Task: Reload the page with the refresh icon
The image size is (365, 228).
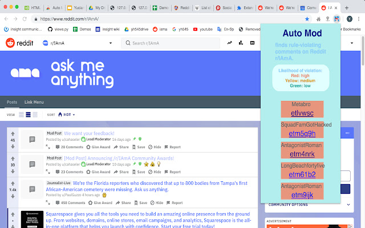Action: (x=25, y=19)
